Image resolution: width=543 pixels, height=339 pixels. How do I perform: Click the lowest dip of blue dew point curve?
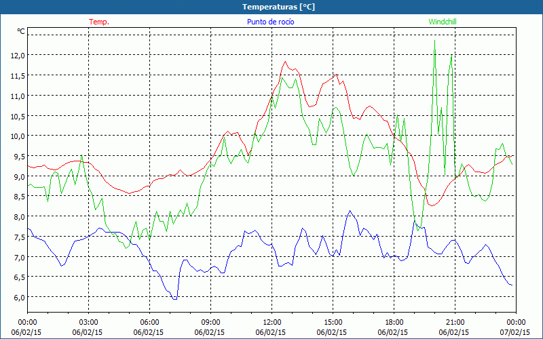click(175, 299)
